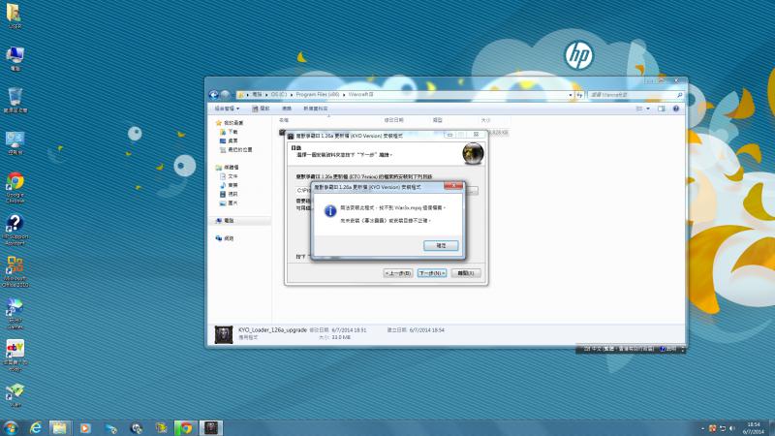Close the error message dialog with red X
The height and width of the screenshot is (436, 775).
451,185
